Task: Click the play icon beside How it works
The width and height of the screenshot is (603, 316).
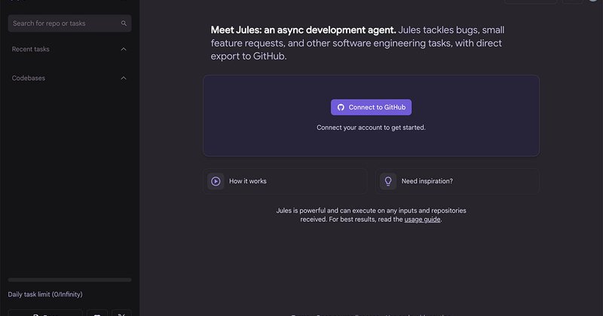Action: tap(216, 181)
